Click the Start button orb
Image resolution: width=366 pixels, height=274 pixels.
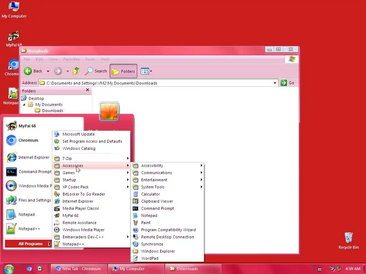(x=9, y=269)
